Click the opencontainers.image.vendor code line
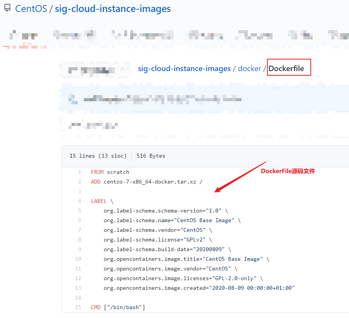Image resolution: width=349 pixels, height=318 pixels. click(170, 269)
